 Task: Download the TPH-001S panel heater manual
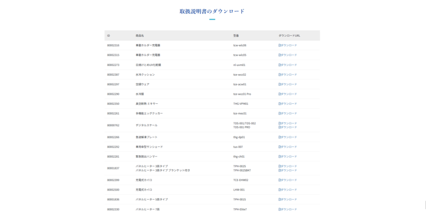point(289,200)
